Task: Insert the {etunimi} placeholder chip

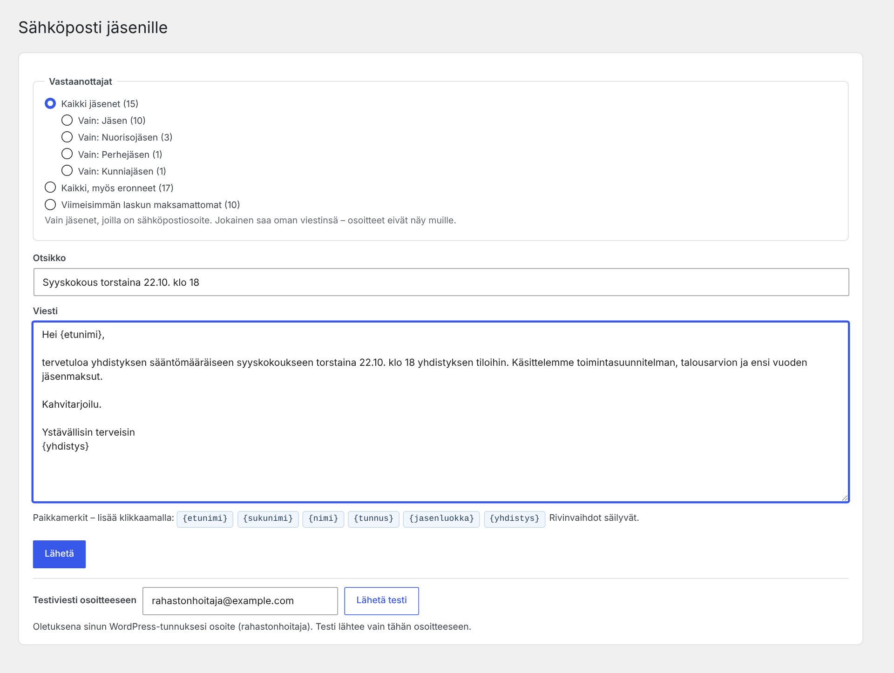Action: pyautogui.click(x=205, y=518)
